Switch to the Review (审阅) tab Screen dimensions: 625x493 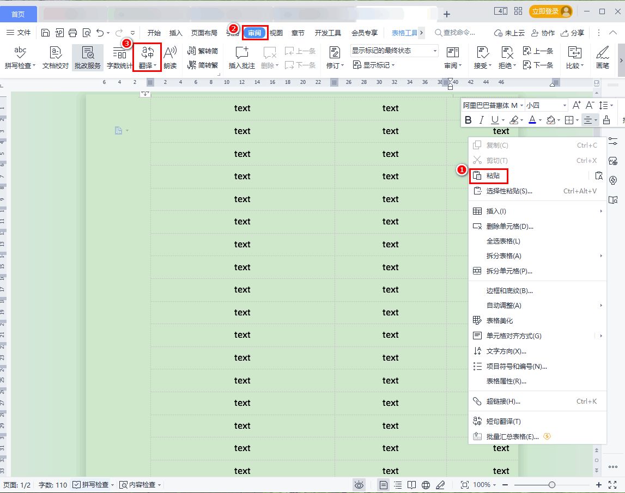(254, 33)
